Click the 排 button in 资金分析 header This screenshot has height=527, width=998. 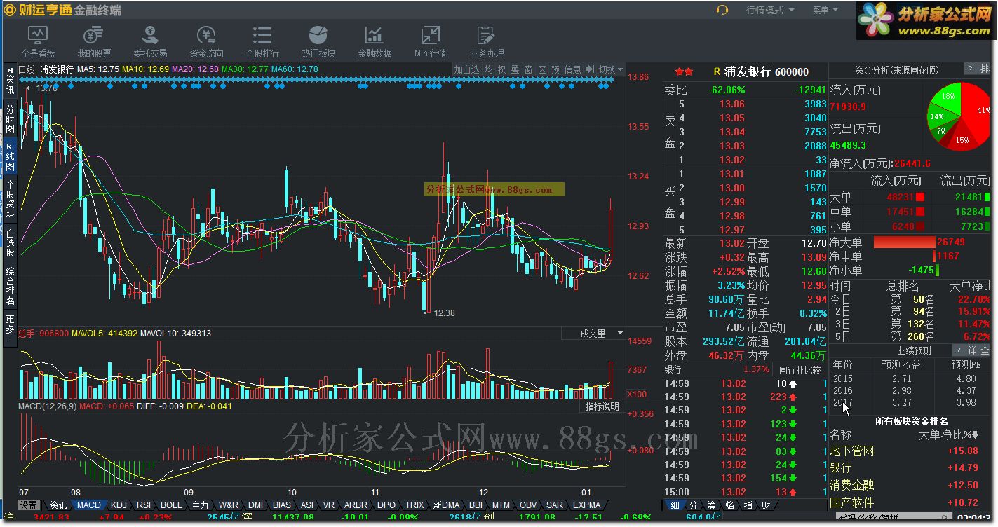point(984,69)
